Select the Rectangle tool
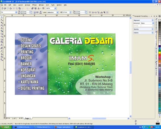 2,34
